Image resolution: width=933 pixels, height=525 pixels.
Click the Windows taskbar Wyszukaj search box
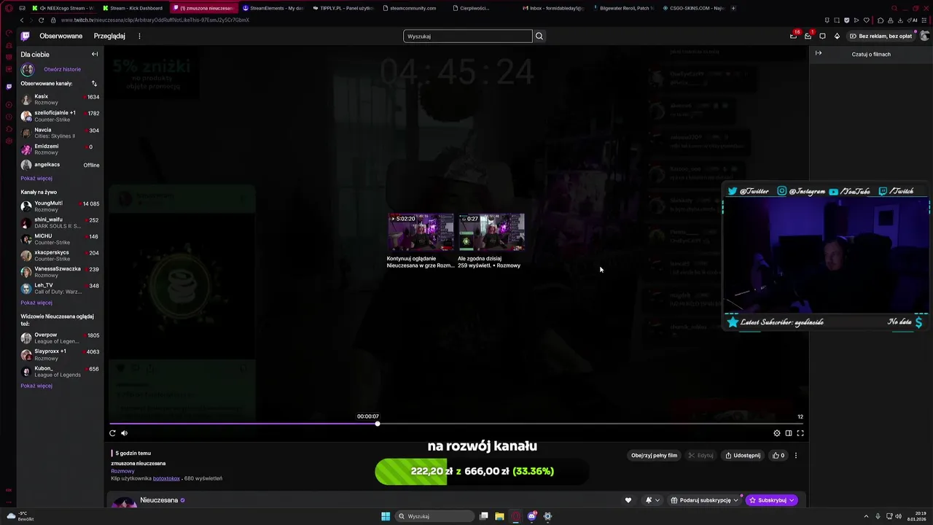click(x=435, y=516)
